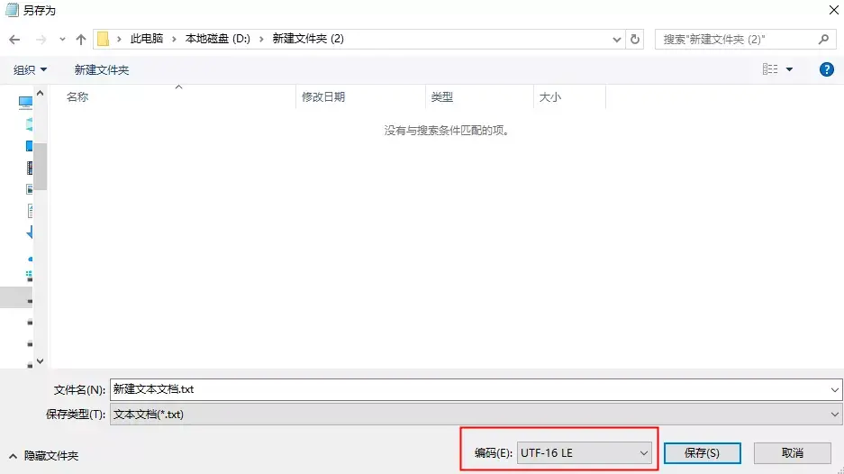Click the magnifier search icon
844x474 pixels.
(823, 39)
